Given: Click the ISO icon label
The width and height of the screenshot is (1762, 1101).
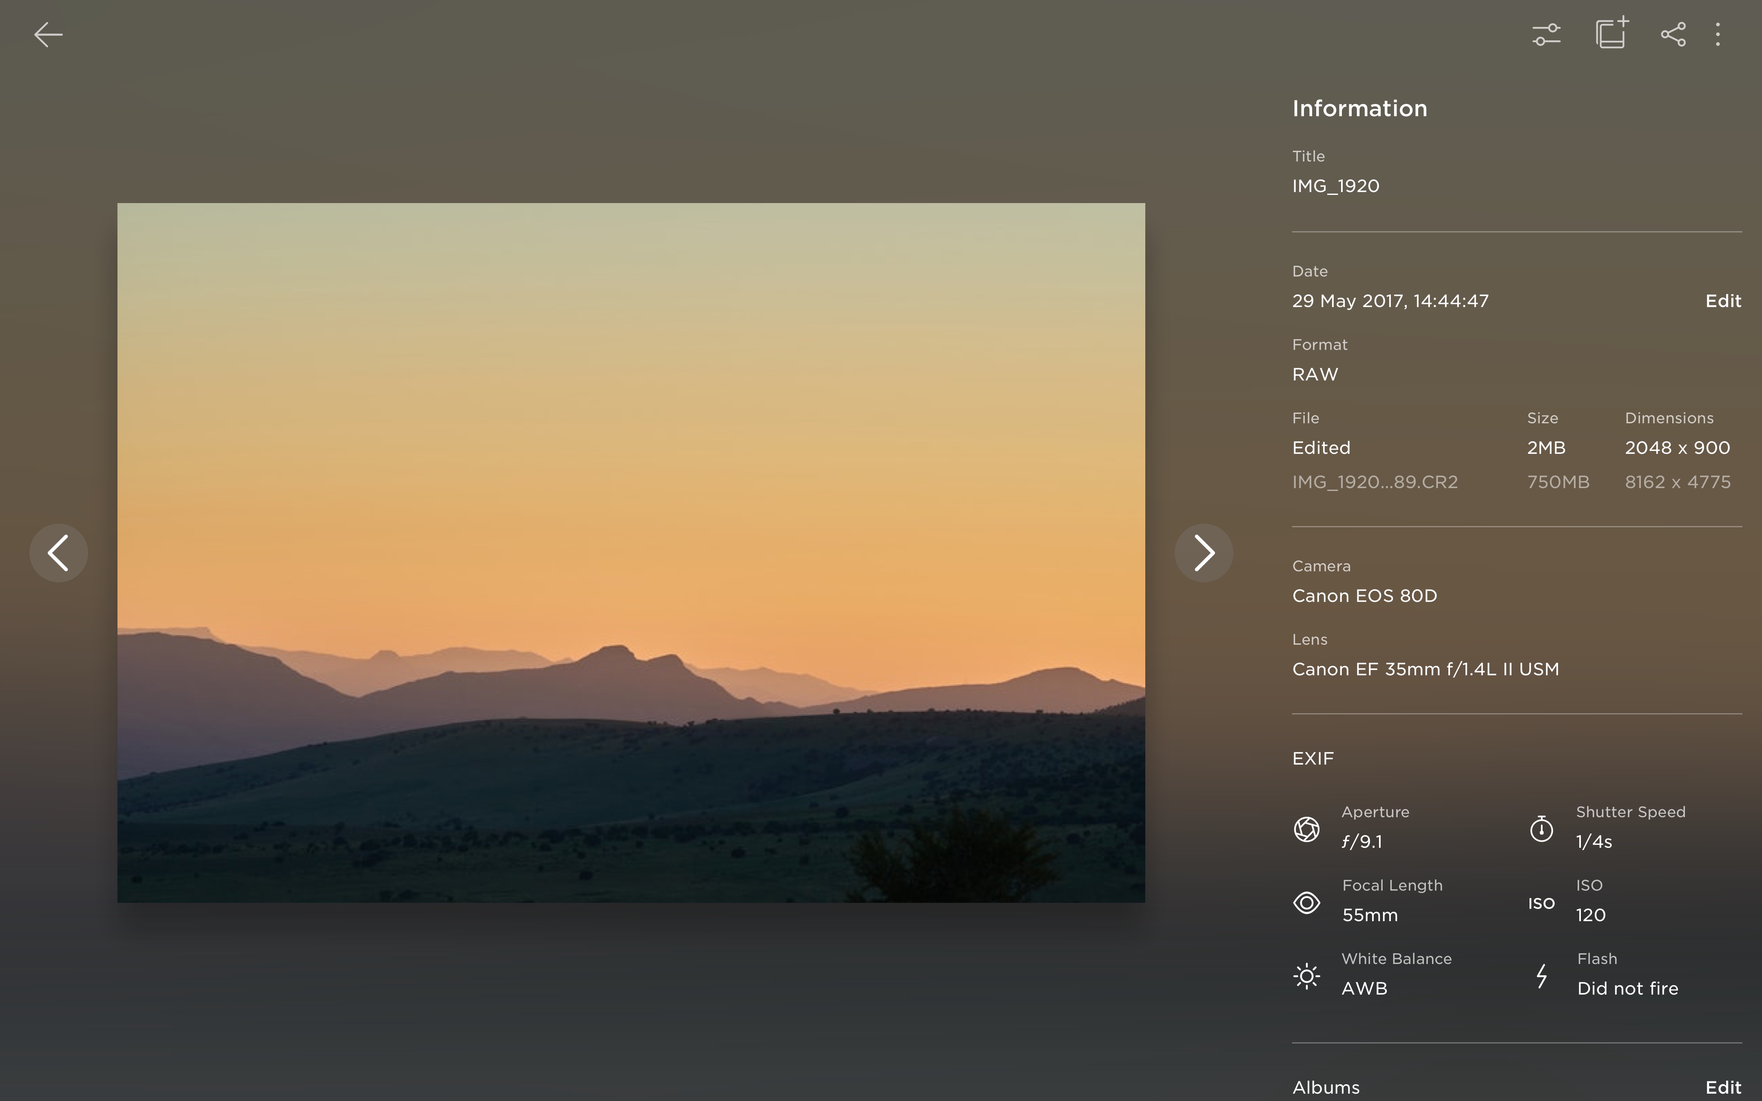Looking at the screenshot, I should (x=1541, y=903).
